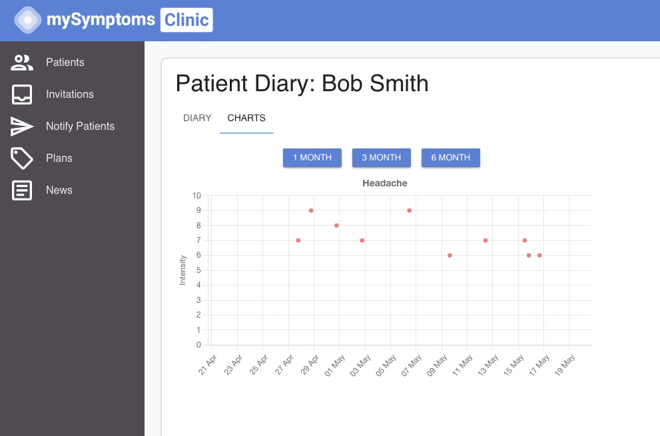Select Notify Patients in the sidebar
Screen dimensions: 660x436
coord(80,126)
